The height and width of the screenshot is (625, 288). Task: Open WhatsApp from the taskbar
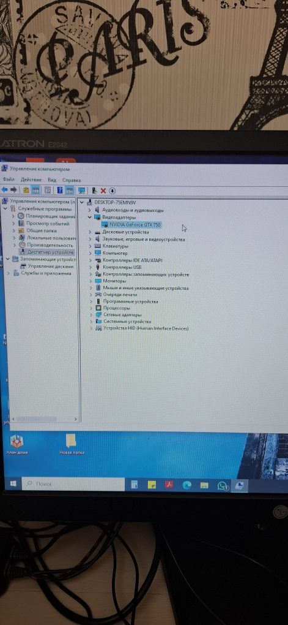[x=222, y=485]
